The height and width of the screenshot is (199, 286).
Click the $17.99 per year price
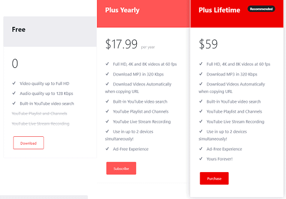pyautogui.click(x=130, y=44)
